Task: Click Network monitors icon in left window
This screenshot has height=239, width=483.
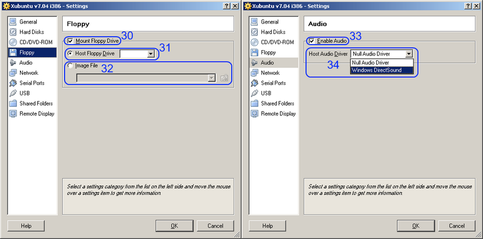Action: pos(13,72)
